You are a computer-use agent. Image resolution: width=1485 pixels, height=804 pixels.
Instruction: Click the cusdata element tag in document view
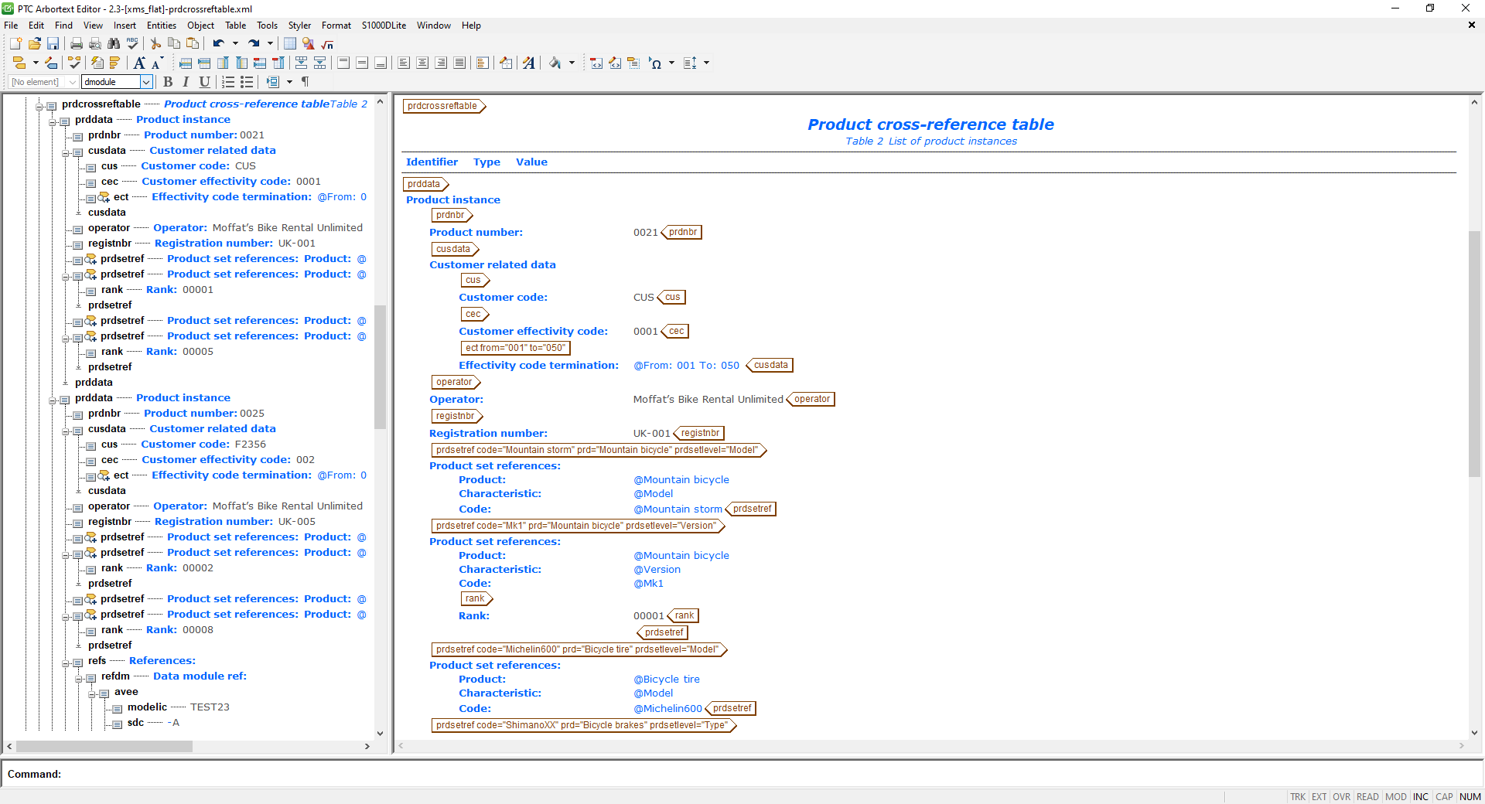tap(453, 249)
